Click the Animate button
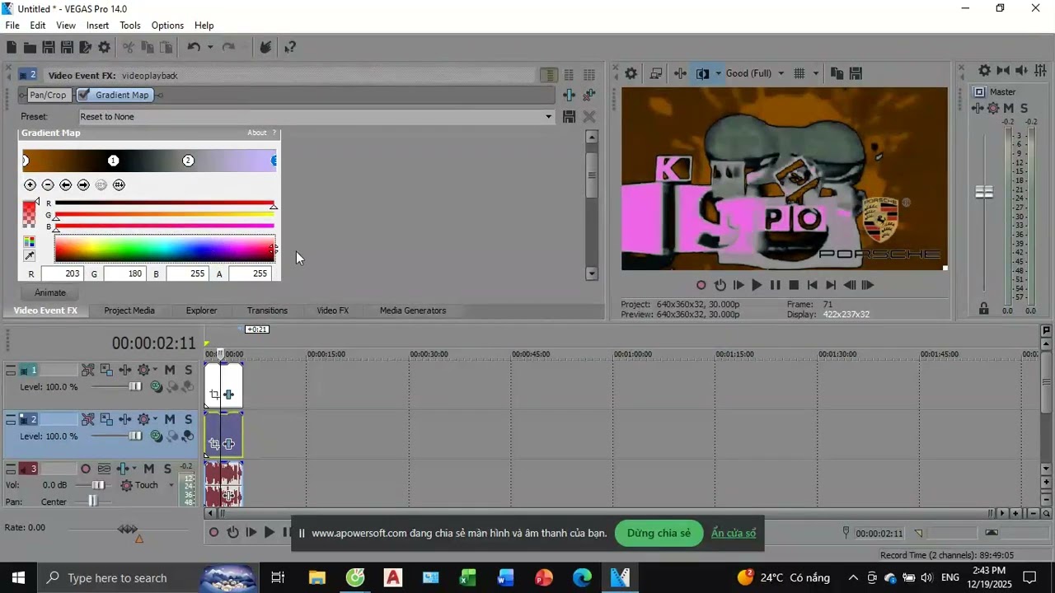 tap(50, 292)
